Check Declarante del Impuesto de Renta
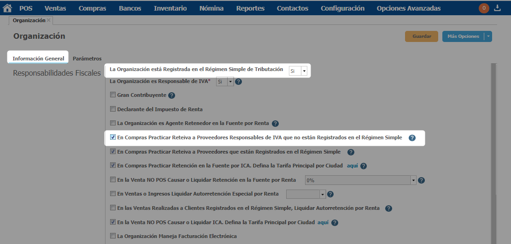511x244 pixels. tap(113, 109)
